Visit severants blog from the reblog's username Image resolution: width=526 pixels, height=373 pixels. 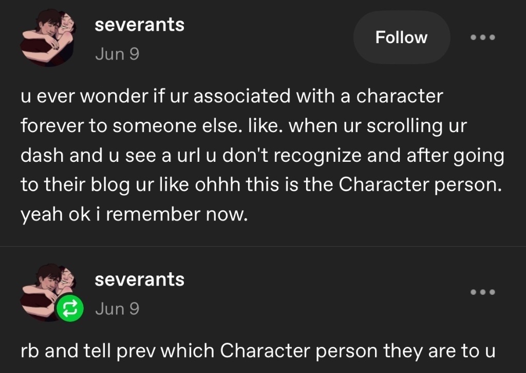140,279
